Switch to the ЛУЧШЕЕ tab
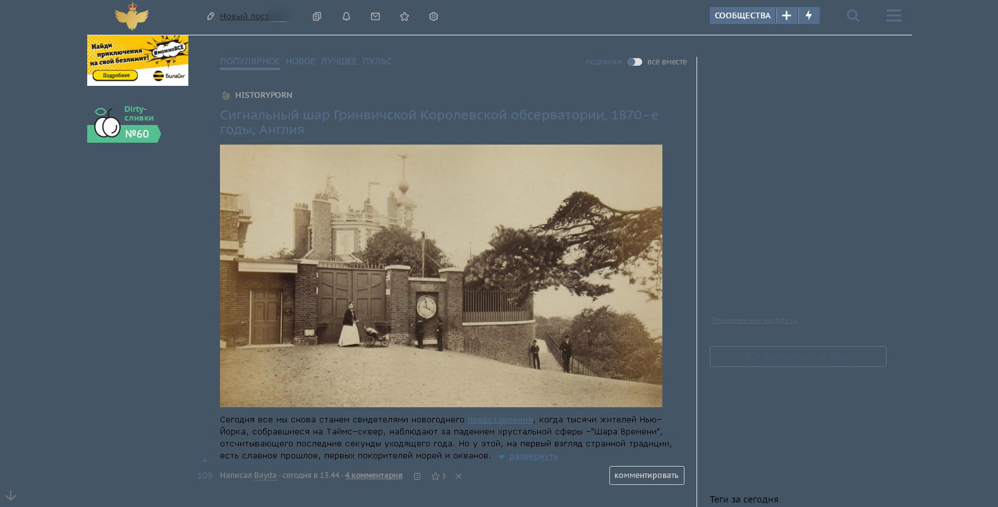The width and height of the screenshot is (998, 507). pos(339,61)
